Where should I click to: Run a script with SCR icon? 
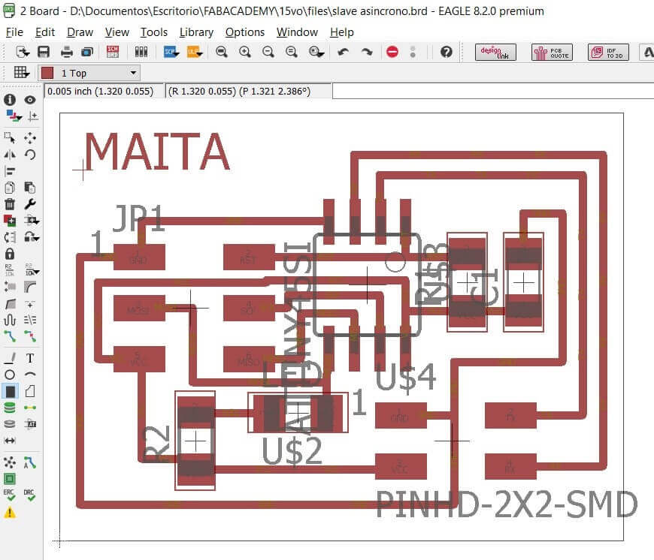tap(171, 52)
